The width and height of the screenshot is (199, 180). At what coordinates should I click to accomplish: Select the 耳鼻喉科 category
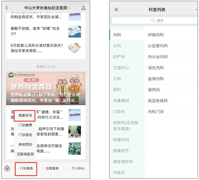[127, 101]
